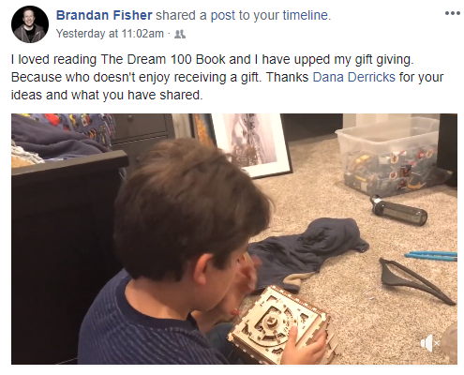Open the Dana Derricks tagged profile link
Screen dimensions: 464x375
[353, 77]
